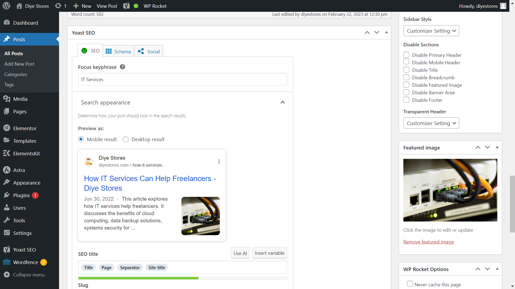Open Add New Post submenu item
The image size is (515, 289).
(19, 64)
